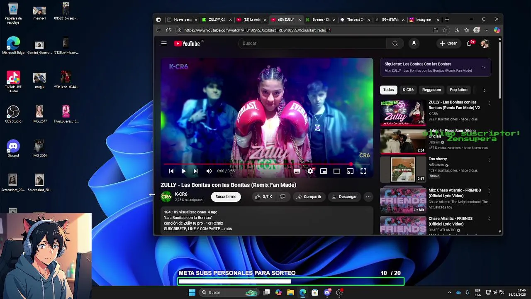This screenshot has height=299, width=531.
Task: Open more actions menu beside Descargar
Action: pos(368,197)
